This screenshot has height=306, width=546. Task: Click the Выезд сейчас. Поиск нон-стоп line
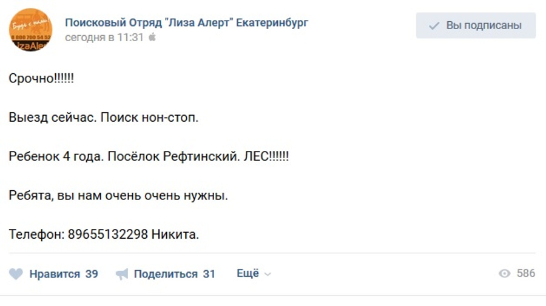pyautogui.click(x=103, y=118)
